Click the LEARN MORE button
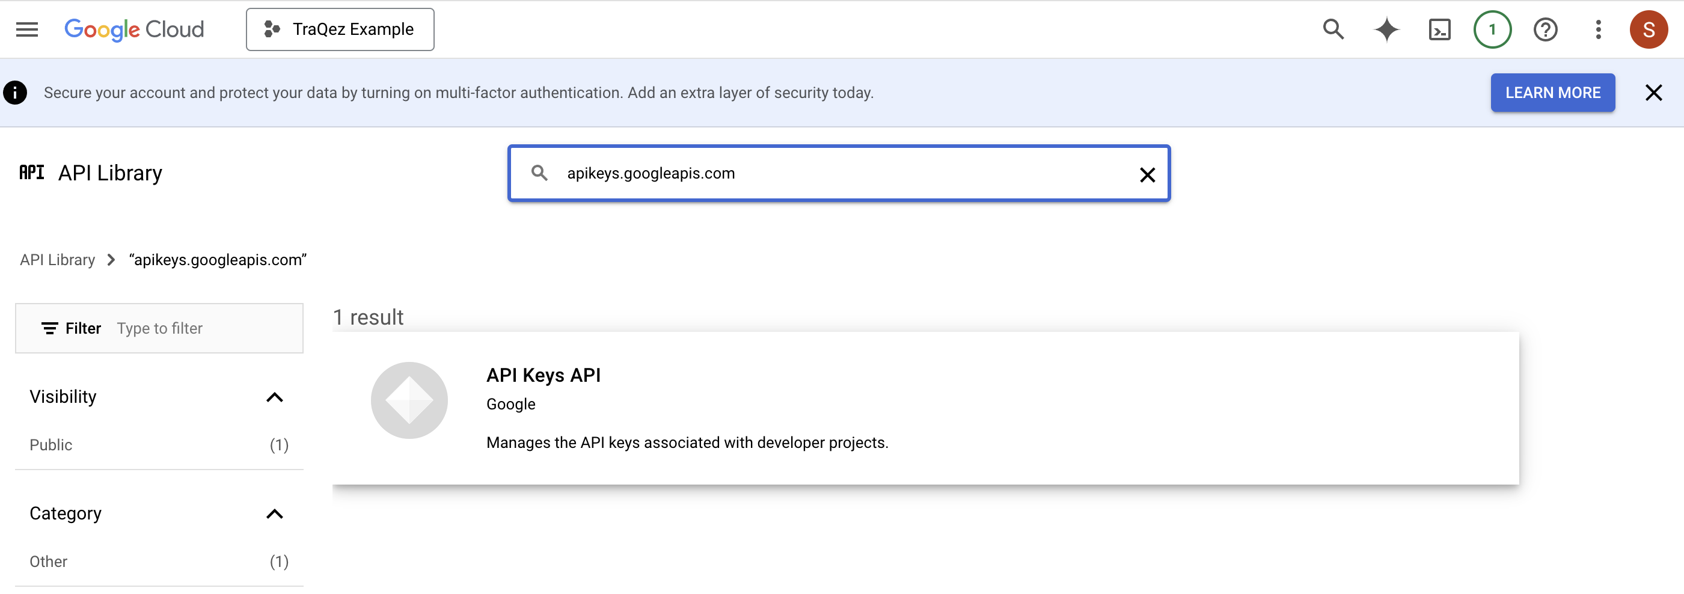This screenshot has width=1684, height=594. (x=1552, y=92)
